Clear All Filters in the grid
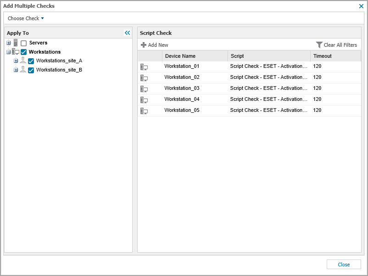 pos(336,45)
